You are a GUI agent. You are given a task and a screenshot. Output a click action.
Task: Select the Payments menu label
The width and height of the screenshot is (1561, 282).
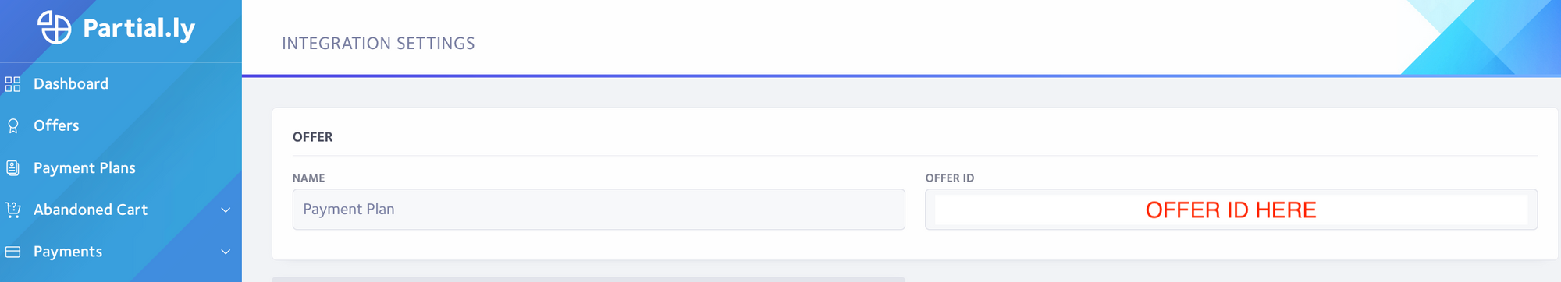(x=68, y=252)
